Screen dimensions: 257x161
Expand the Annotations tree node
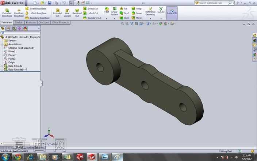(x=2, y=44)
